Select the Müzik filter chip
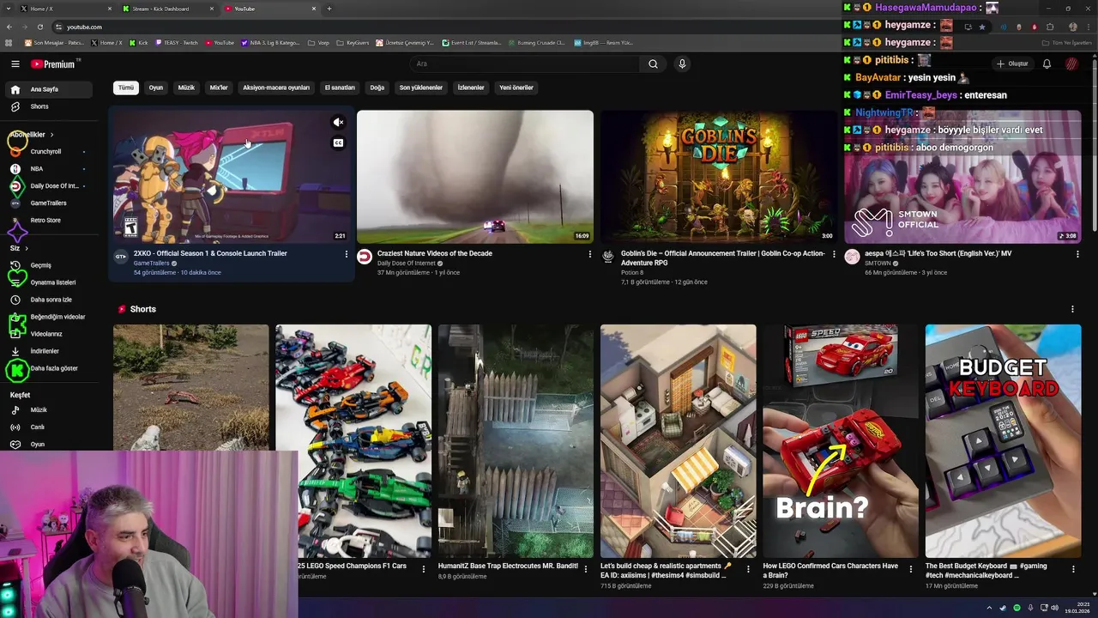This screenshot has width=1098, height=618. (x=186, y=88)
